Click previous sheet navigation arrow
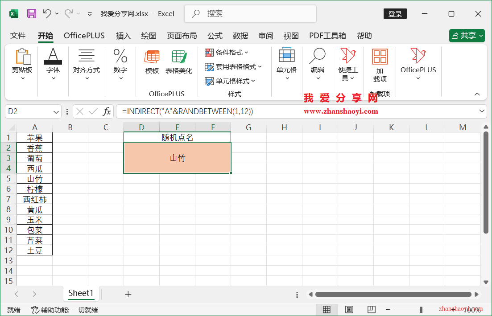The width and height of the screenshot is (492, 316). point(17,294)
